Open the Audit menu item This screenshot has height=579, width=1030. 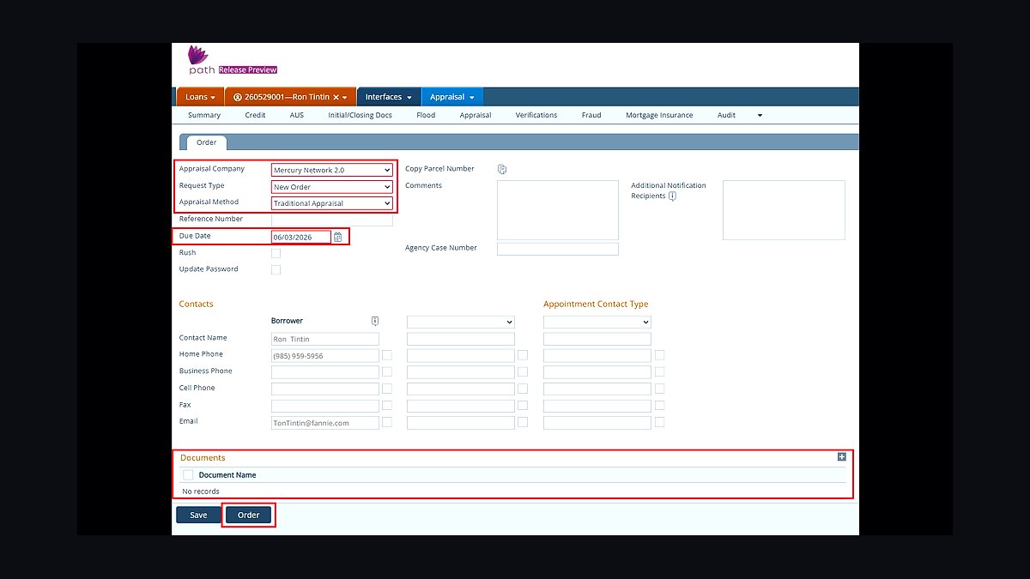(x=726, y=115)
